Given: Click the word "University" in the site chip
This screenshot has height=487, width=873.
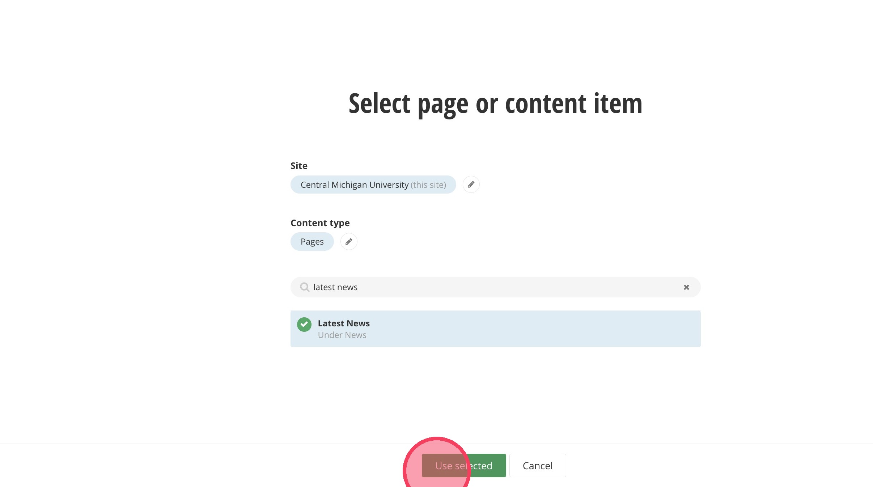Looking at the screenshot, I should [x=389, y=185].
